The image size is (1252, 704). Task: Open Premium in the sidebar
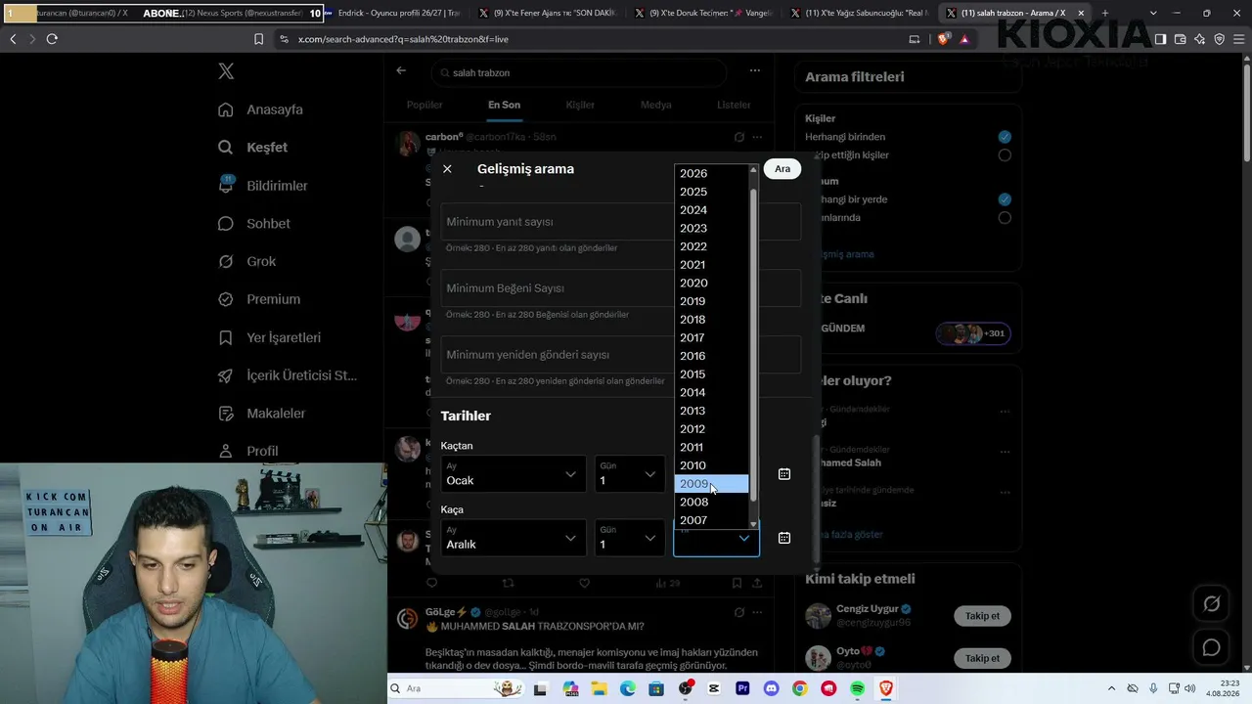(x=259, y=299)
